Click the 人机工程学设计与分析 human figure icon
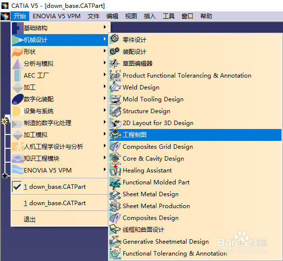This screenshot has width=283, height=261. (x=18, y=147)
